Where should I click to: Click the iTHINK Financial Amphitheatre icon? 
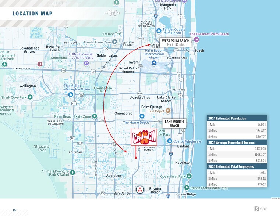point(86,63)
